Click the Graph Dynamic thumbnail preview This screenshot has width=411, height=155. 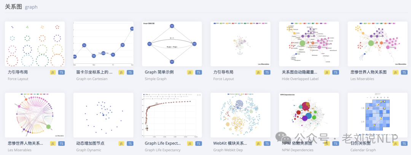tap(103, 115)
